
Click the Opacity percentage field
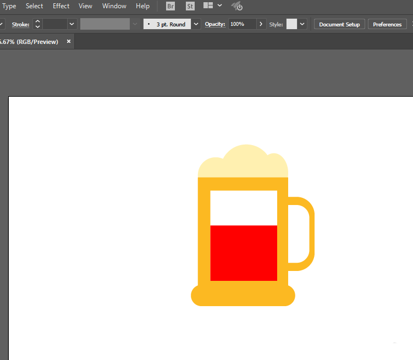(241, 24)
